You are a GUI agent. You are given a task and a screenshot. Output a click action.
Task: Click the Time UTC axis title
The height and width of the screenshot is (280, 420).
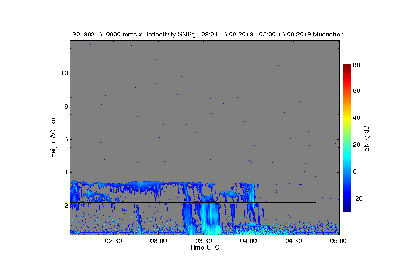[x=205, y=247]
